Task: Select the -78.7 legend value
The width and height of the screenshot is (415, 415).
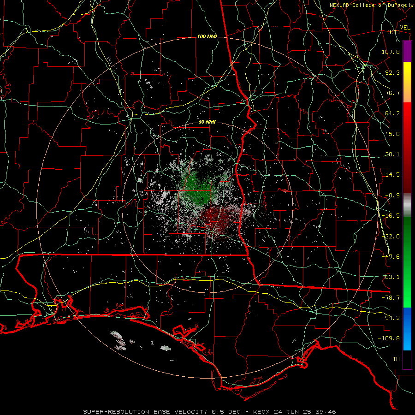Action: [391, 298]
